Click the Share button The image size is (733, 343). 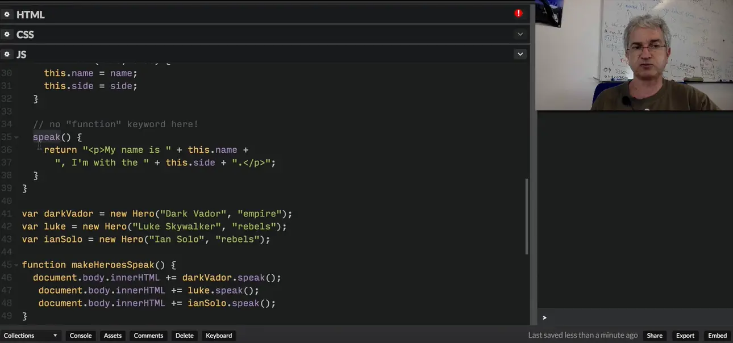point(655,336)
